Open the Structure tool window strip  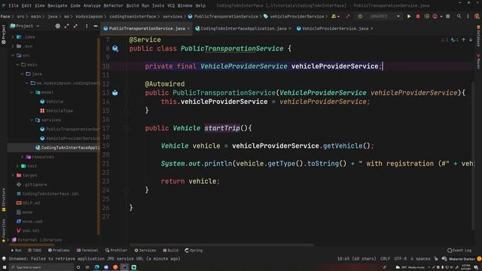tap(3, 199)
